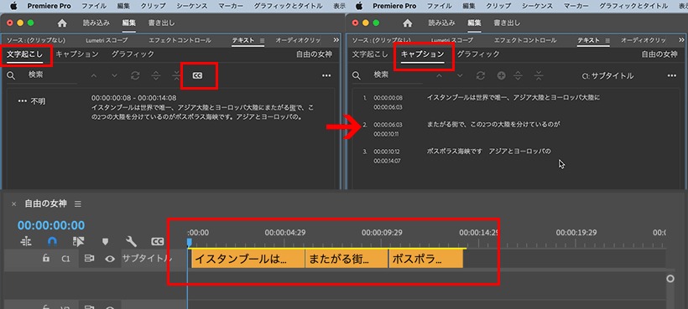
Task: Click the blue playhead marker on the ruler
Action: coord(189,242)
